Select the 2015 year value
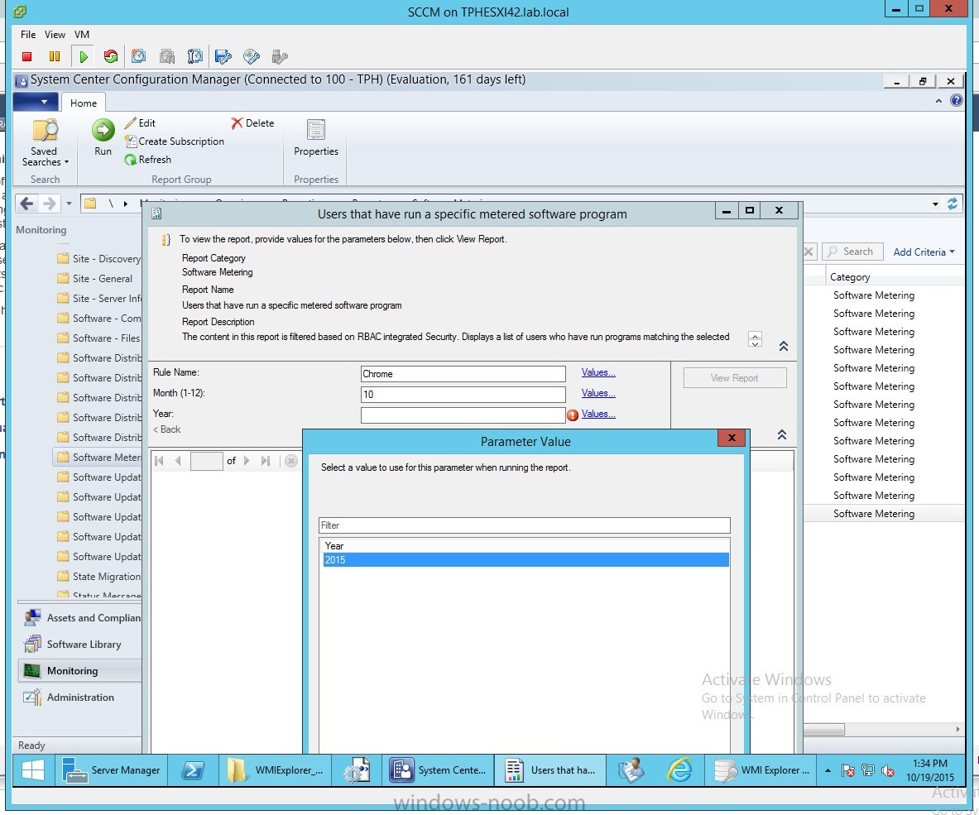 [x=525, y=560]
